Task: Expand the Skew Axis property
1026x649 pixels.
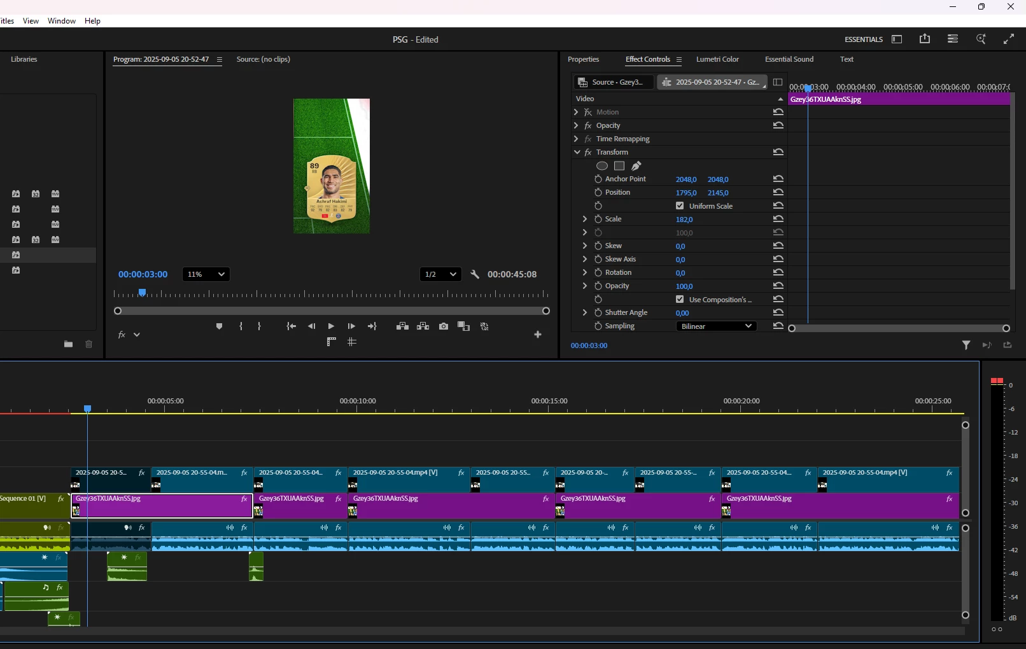Action: 585,259
